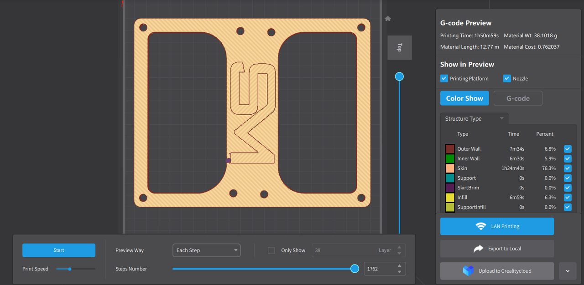Click the Outer Wall color swatch
Screen dimensions: 584x285
coord(450,149)
